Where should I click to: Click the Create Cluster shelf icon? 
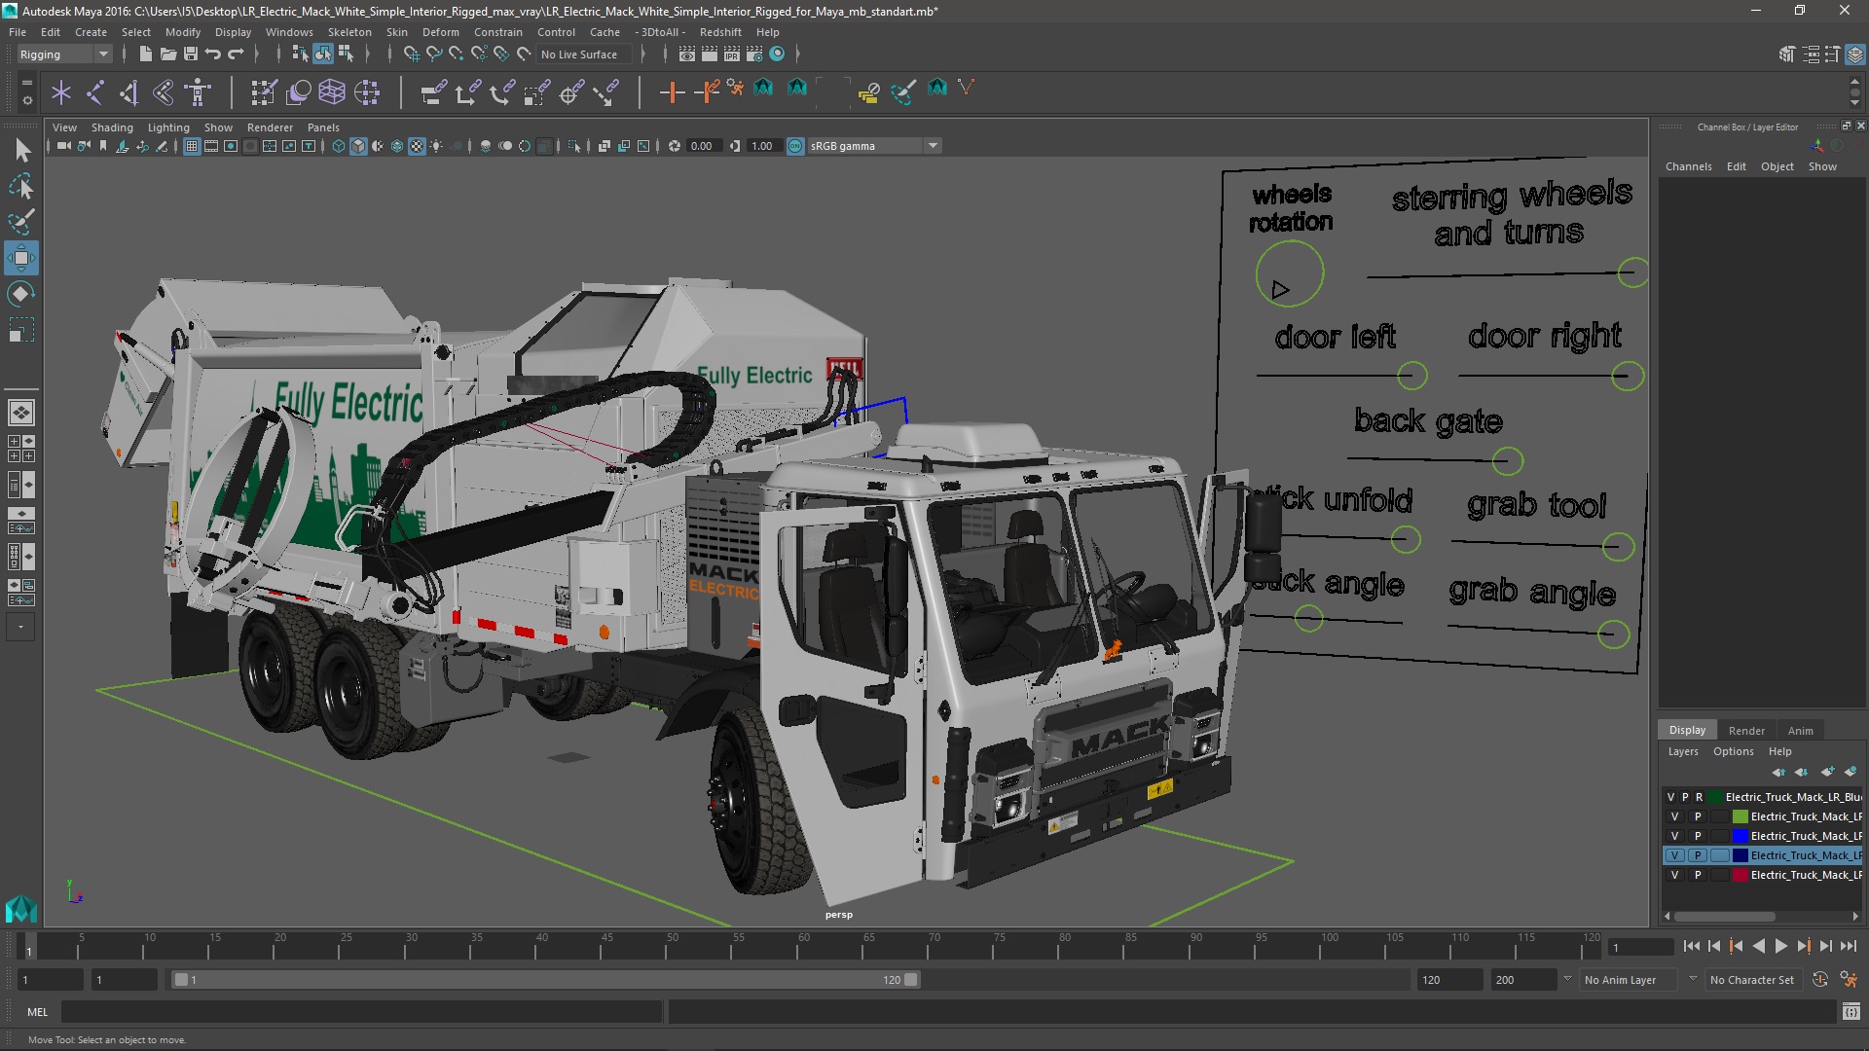(x=367, y=92)
